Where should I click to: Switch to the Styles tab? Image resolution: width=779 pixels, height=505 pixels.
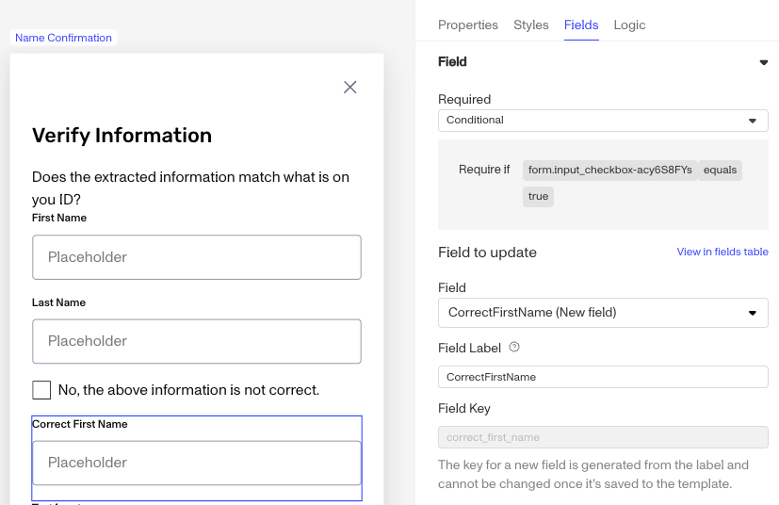click(531, 24)
